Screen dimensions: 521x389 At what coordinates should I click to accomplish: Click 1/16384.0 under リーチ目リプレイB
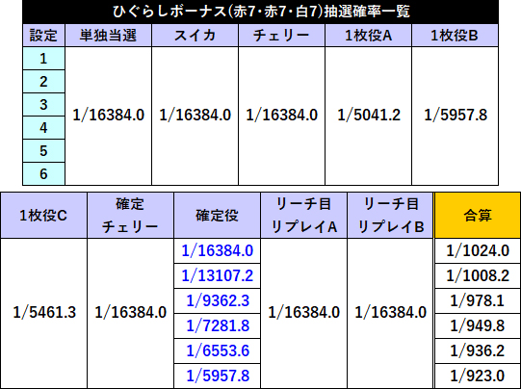tap(391, 313)
